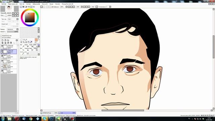The image size is (215, 121).
Task: Select the Deselect vector tool
Action: click(x=36, y=49)
